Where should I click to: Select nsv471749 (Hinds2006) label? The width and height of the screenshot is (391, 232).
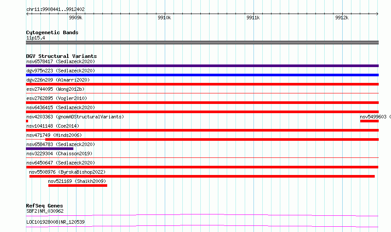pos(54,135)
